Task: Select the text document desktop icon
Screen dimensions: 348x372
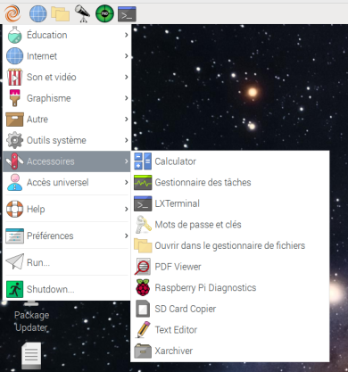Action: (x=31, y=355)
